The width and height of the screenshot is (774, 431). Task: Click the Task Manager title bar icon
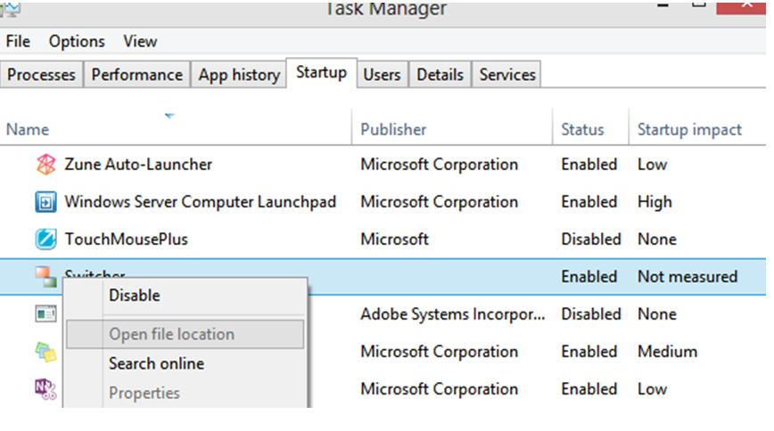pos(10,9)
